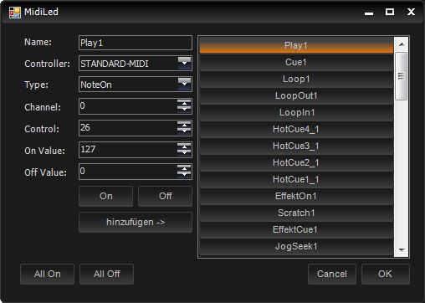Turn all LEDs off with All Off
Image resolution: width=425 pixels, height=303 pixels.
click(x=106, y=274)
